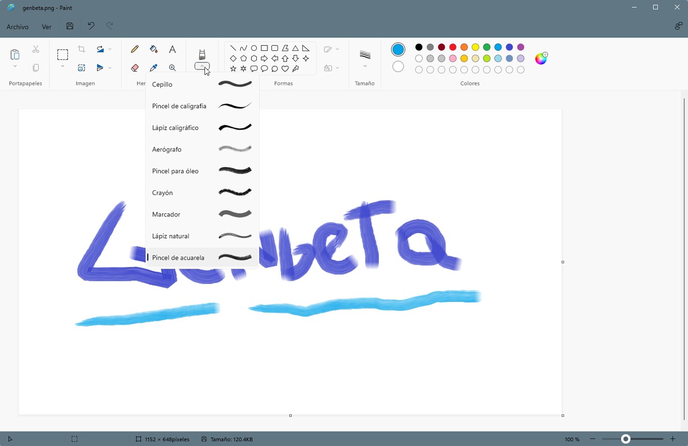The image size is (688, 446).
Task: Pick the red color swatch
Action: click(x=453, y=47)
